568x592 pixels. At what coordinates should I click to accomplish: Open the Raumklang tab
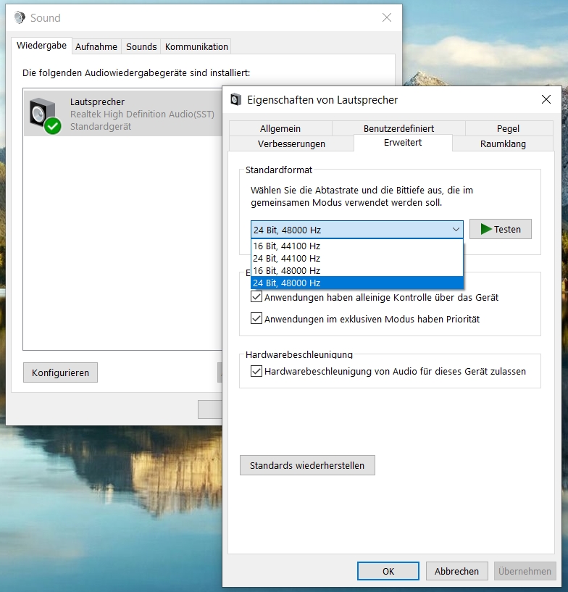pos(503,143)
